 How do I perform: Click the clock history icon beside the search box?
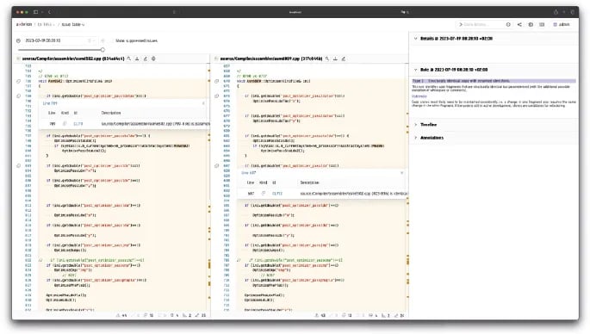508,24
